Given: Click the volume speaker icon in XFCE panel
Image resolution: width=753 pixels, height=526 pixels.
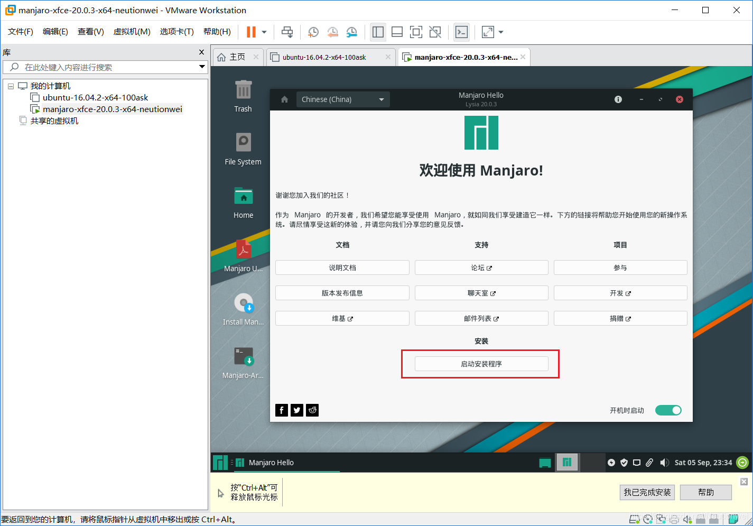Looking at the screenshot, I should (x=664, y=463).
